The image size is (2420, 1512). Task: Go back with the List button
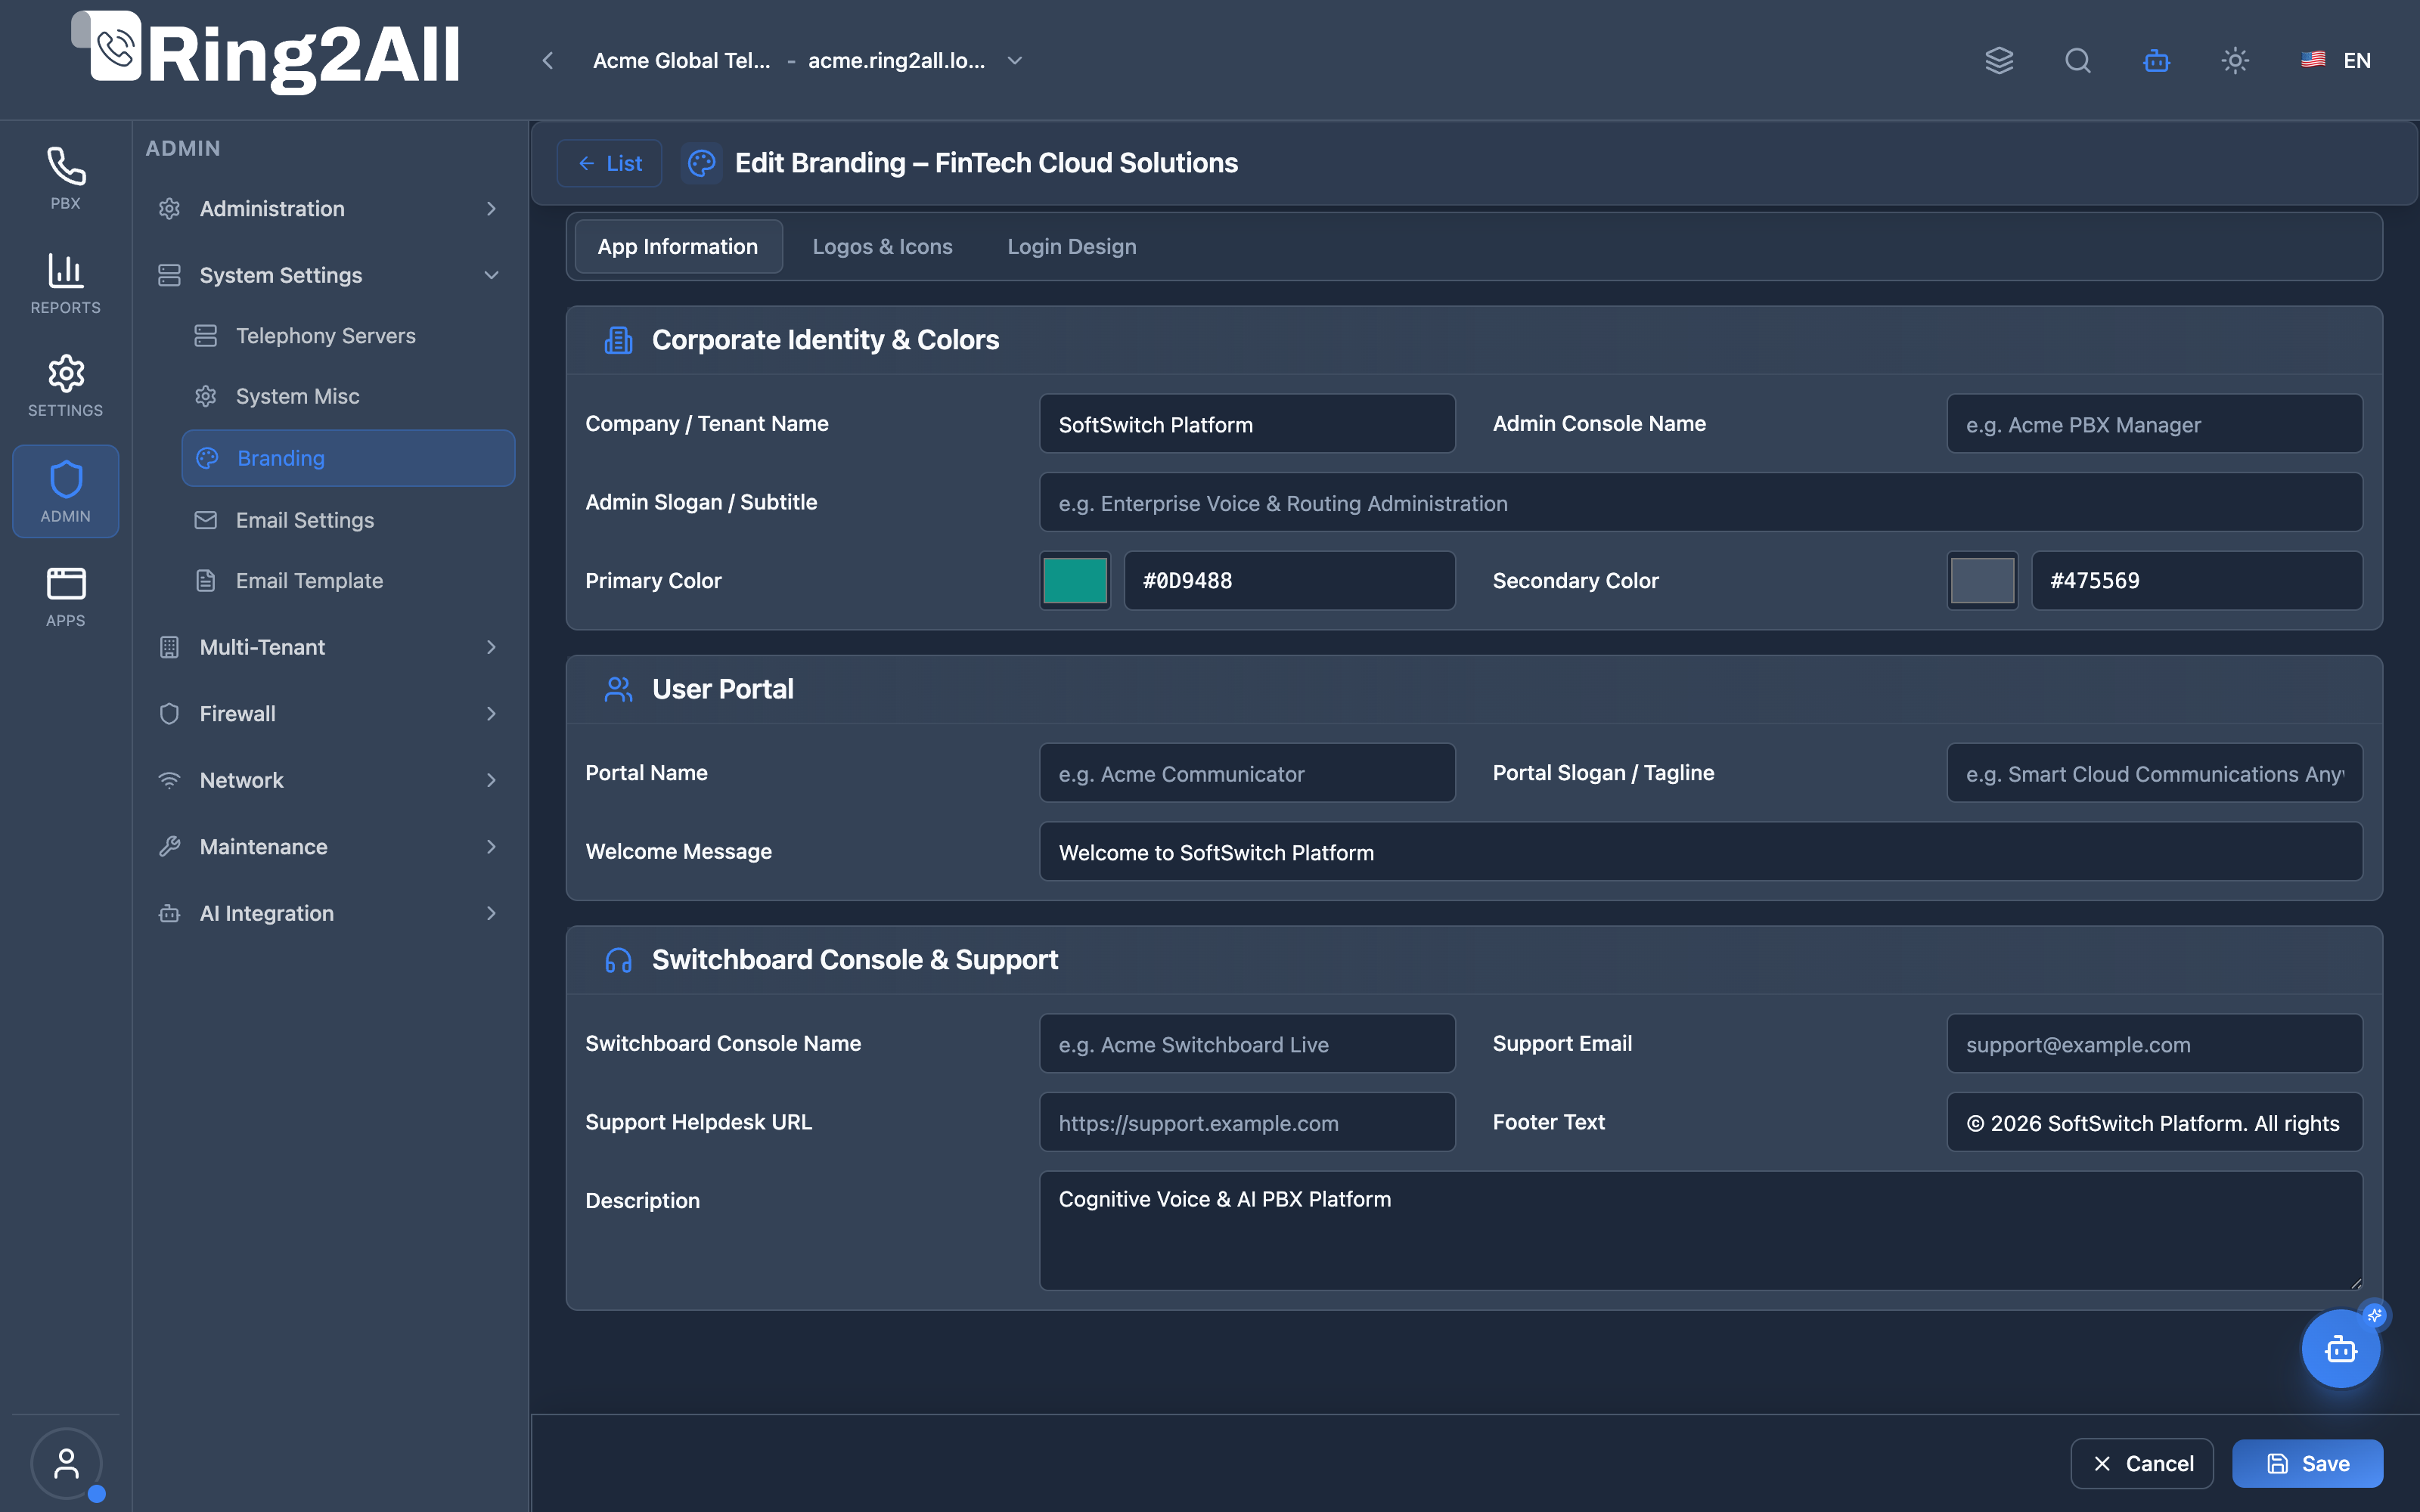tap(609, 163)
